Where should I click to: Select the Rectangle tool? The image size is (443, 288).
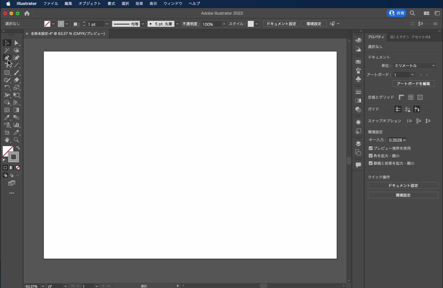[7, 73]
